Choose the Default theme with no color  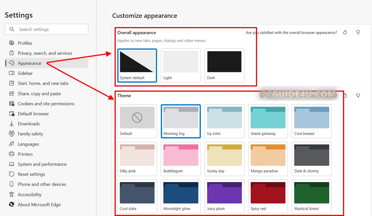coord(137,121)
